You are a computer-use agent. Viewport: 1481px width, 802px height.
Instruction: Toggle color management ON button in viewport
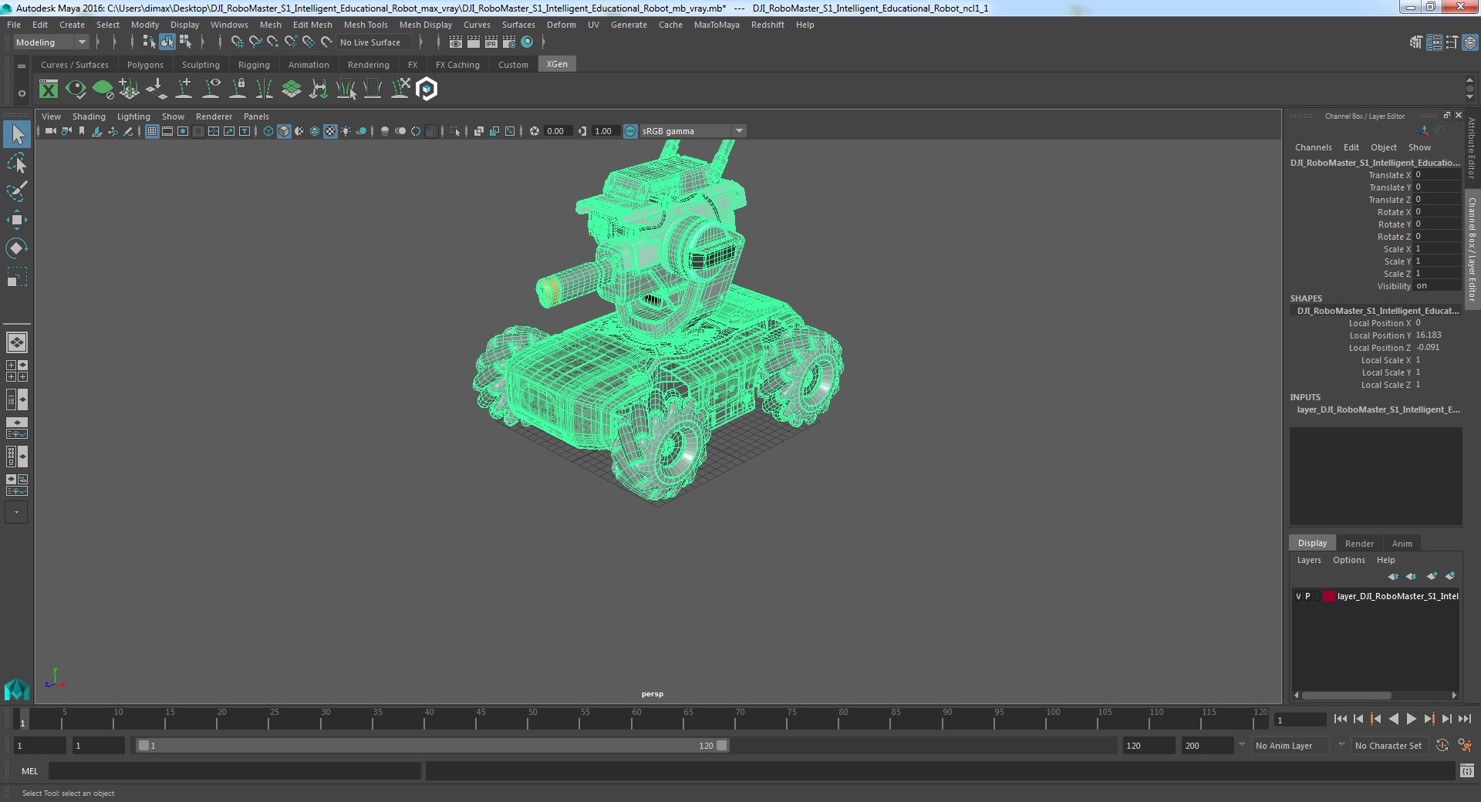point(630,131)
